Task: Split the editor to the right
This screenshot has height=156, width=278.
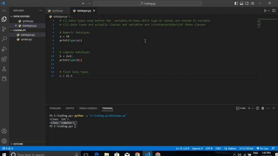Action: point(274,10)
